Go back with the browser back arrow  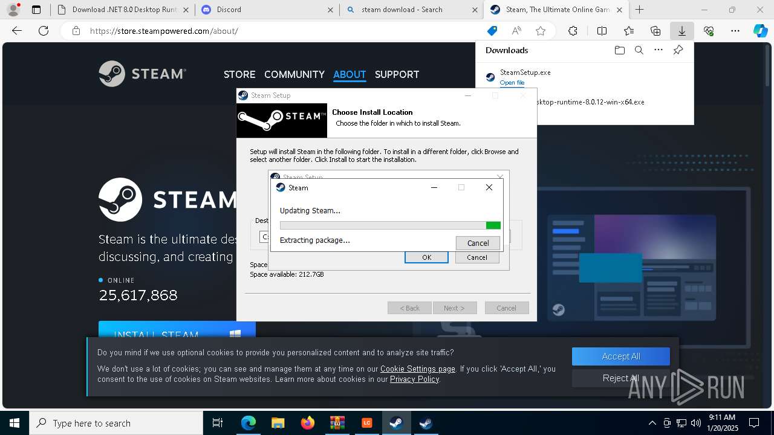coord(17,31)
